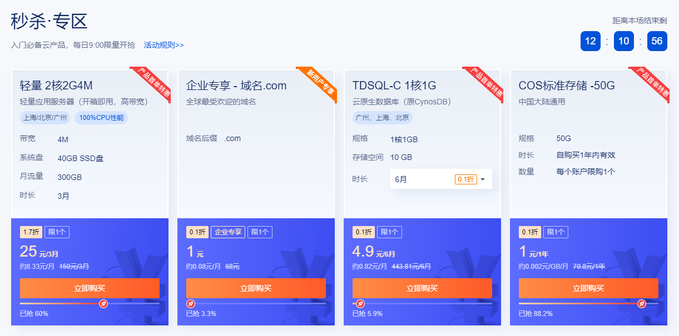Click 立即购买 for 企业专享 域名.com

point(256,288)
